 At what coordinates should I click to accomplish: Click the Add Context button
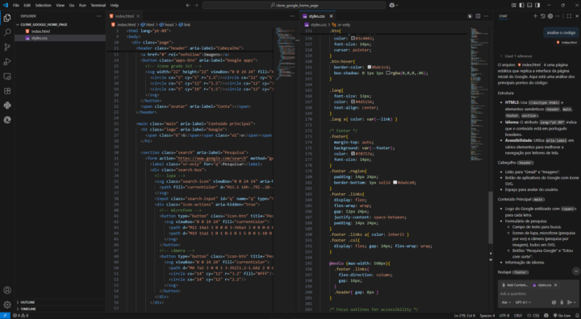[515, 285]
